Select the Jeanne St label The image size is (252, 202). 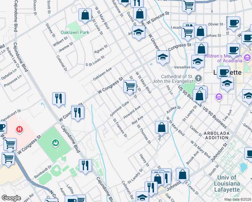tap(66, 47)
